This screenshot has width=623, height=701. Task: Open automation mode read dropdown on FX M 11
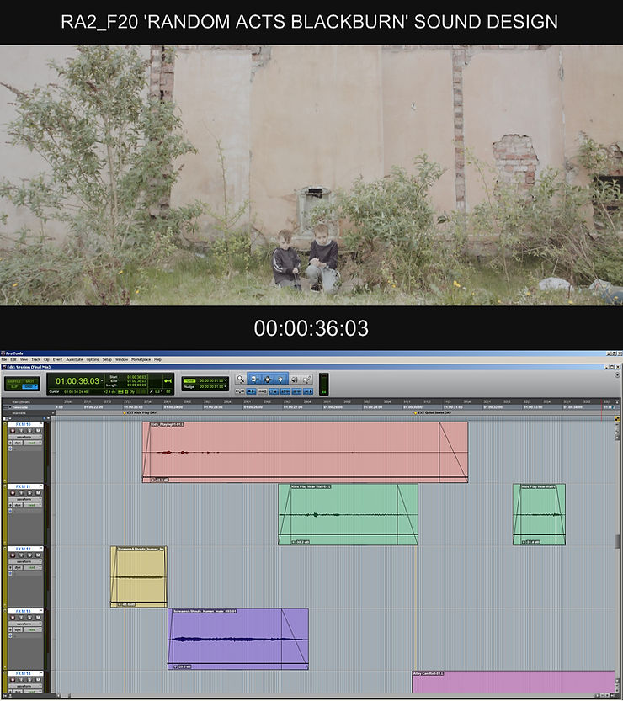point(33,505)
